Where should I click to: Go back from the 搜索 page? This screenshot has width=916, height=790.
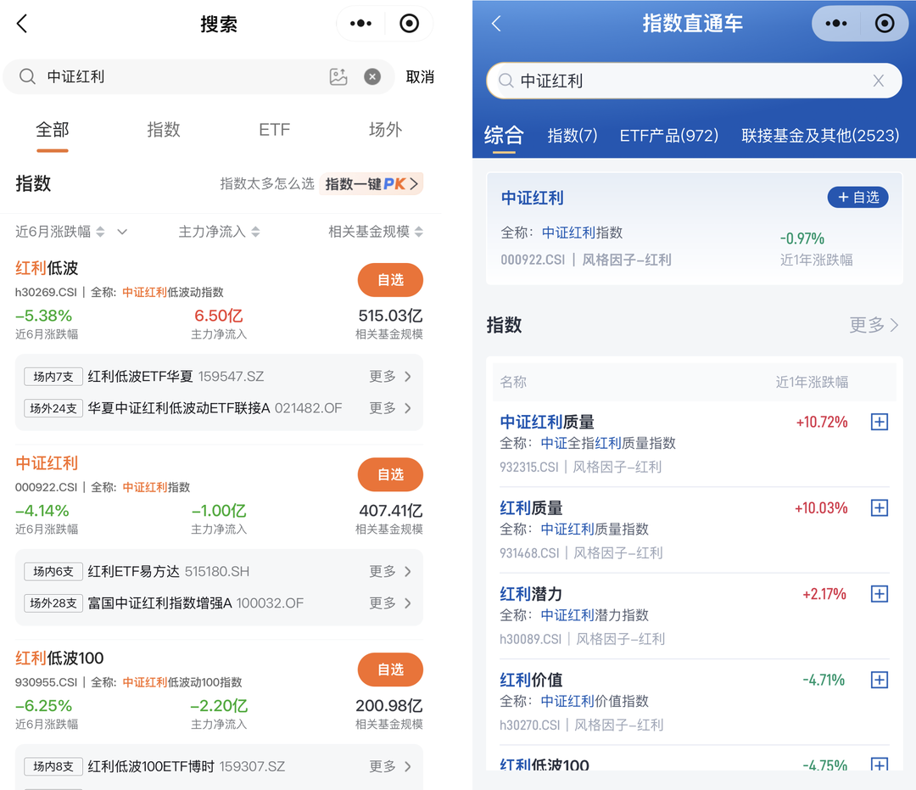(x=22, y=24)
